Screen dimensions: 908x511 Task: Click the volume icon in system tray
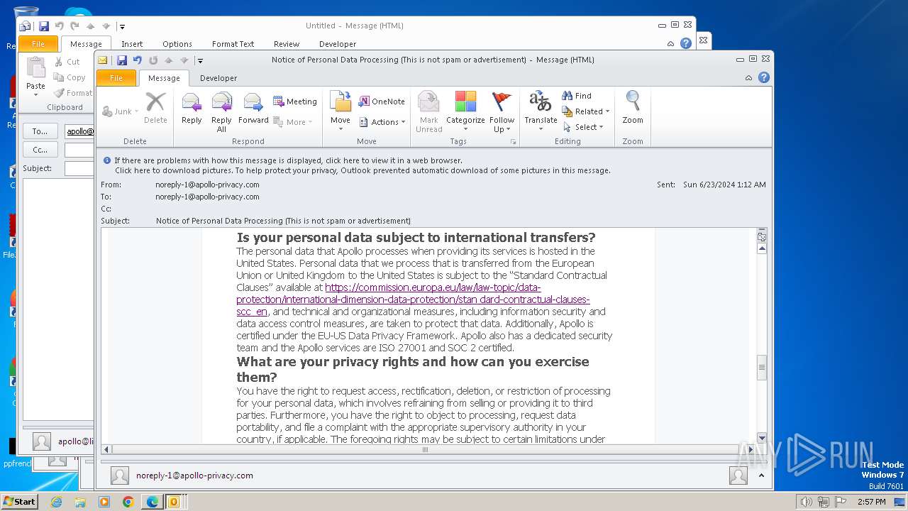point(806,502)
